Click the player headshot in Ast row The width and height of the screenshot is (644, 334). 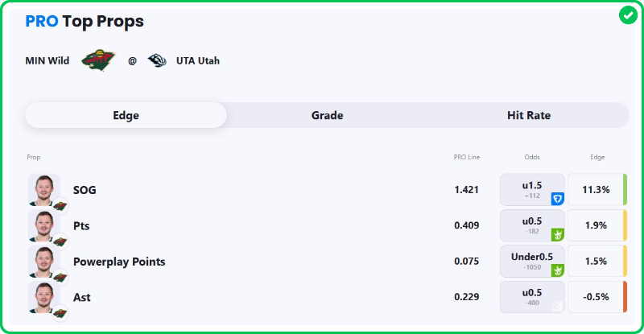[43, 297]
